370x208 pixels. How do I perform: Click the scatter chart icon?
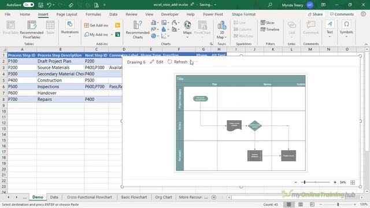click(x=165, y=36)
